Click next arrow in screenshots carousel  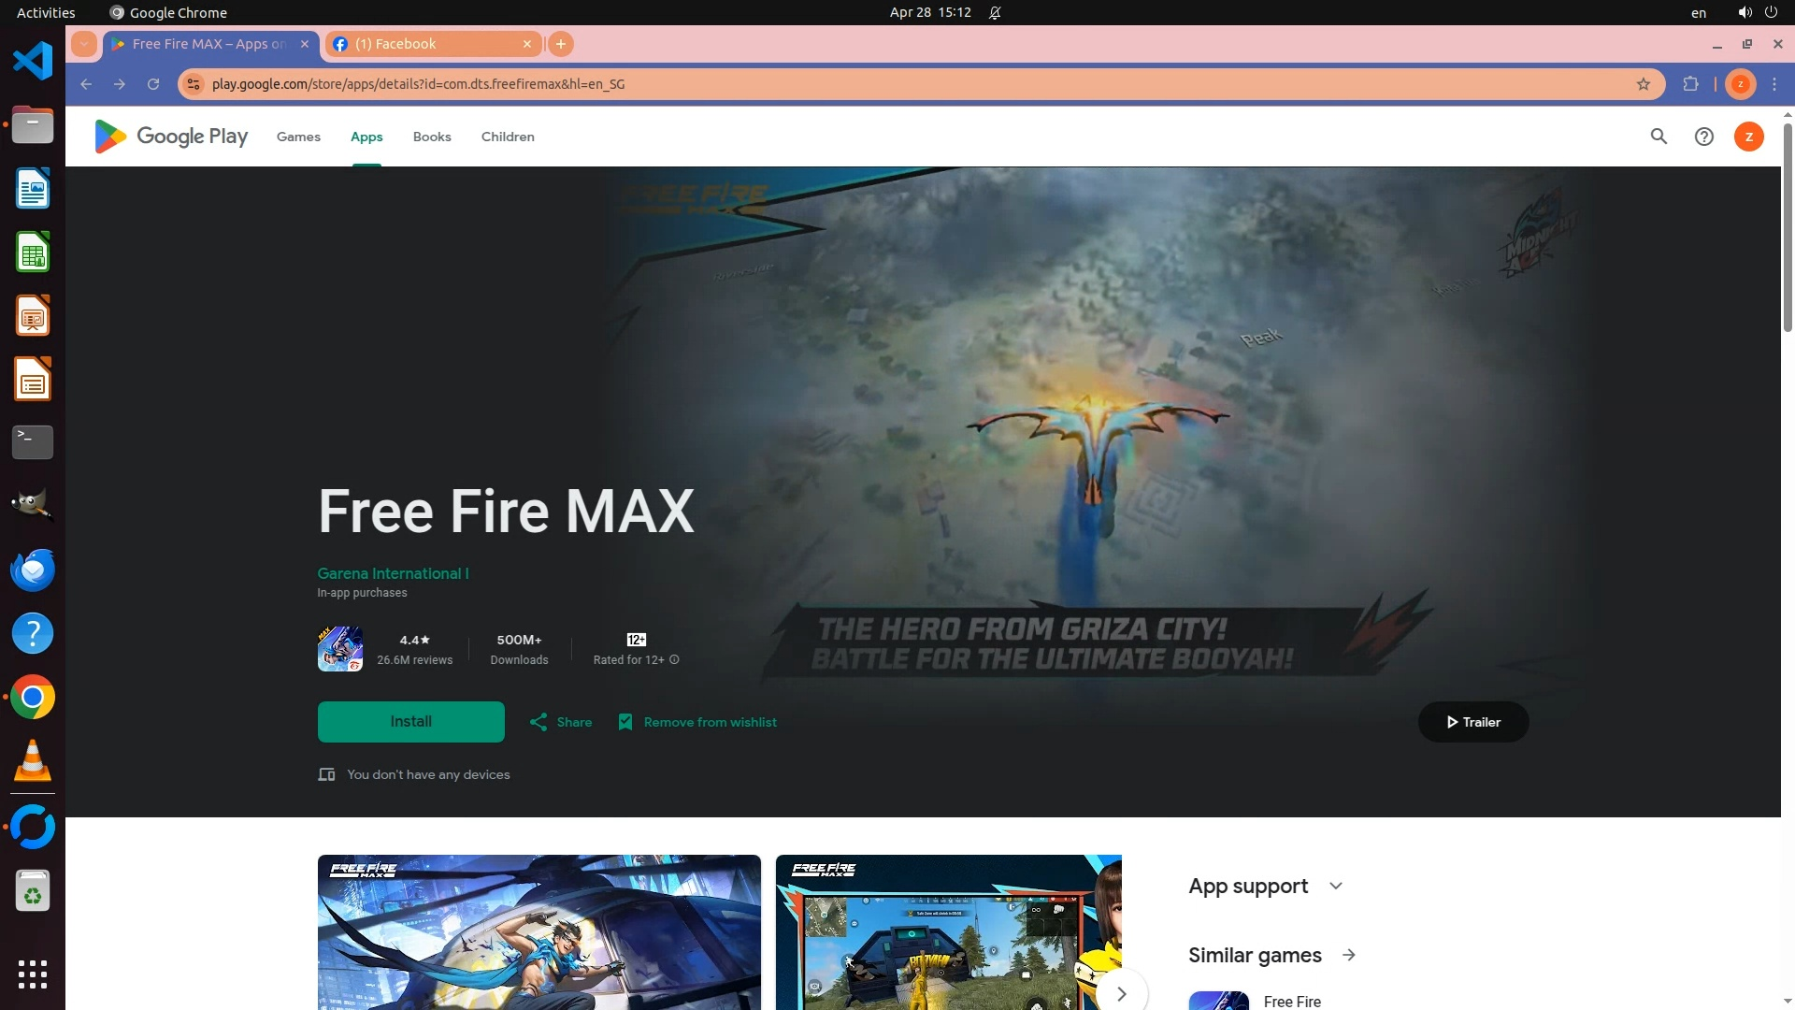[x=1121, y=993]
